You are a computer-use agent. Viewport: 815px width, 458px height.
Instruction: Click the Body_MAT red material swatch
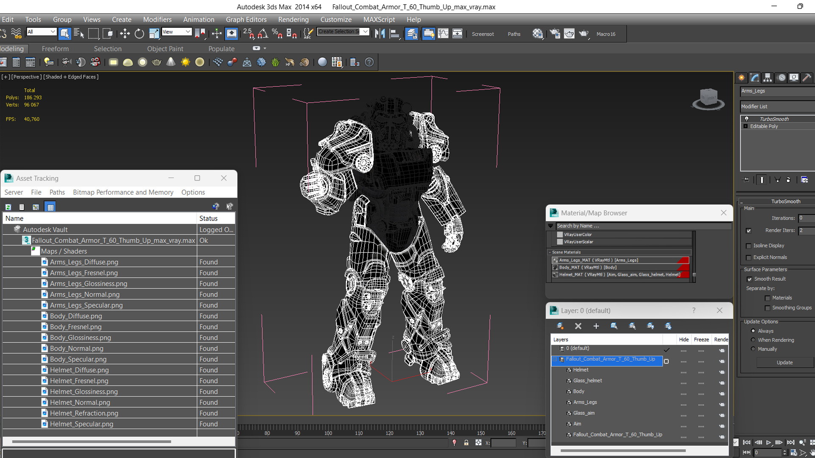[683, 268]
